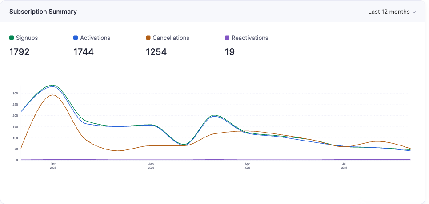
Task: Click the 200 y-axis value
Action: pyautogui.click(x=15, y=115)
